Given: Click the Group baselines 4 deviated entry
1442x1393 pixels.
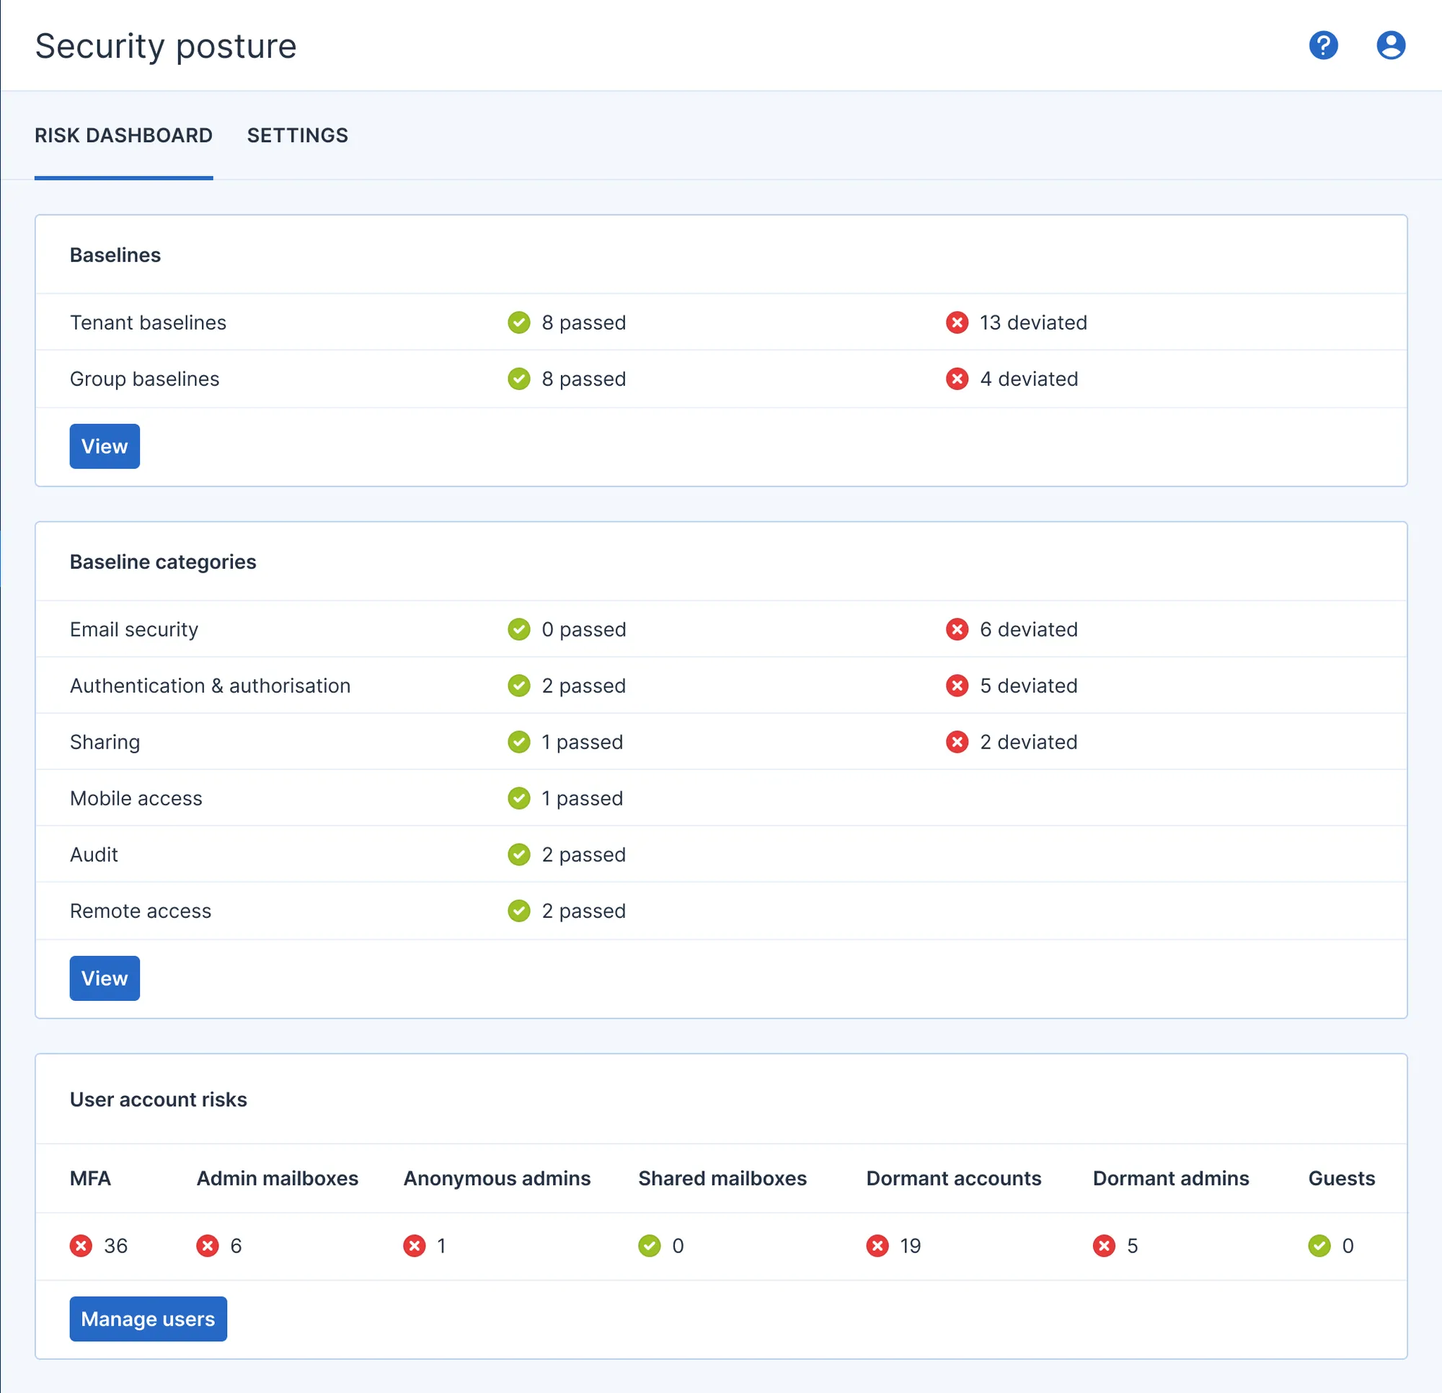Looking at the screenshot, I should tap(1028, 379).
